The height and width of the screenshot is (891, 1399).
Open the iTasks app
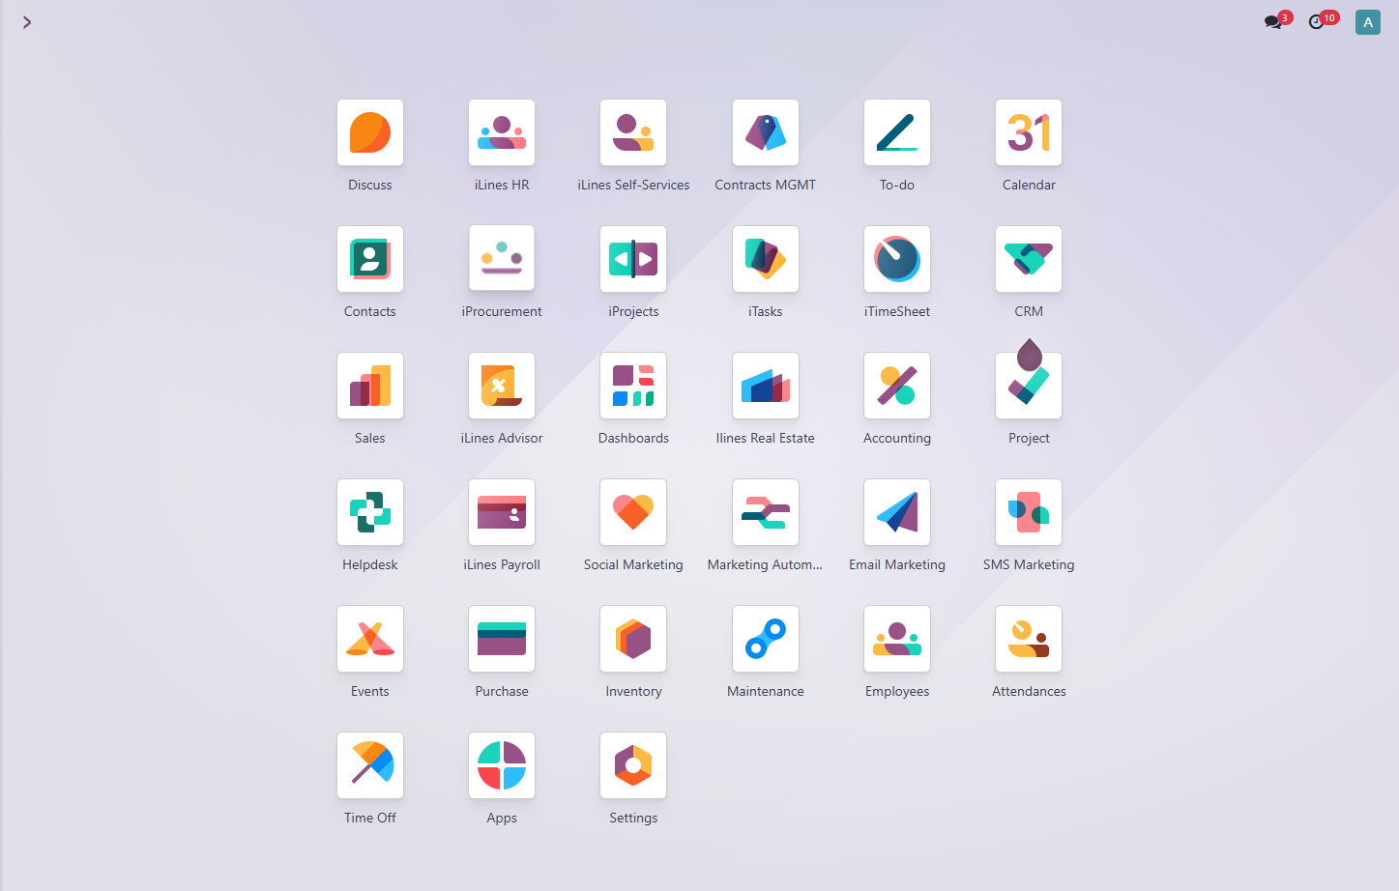click(766, 259)
